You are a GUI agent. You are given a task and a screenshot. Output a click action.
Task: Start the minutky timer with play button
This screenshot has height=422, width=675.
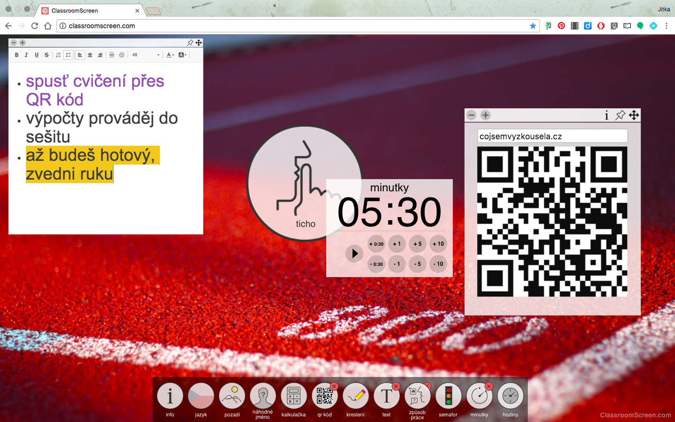354,254
